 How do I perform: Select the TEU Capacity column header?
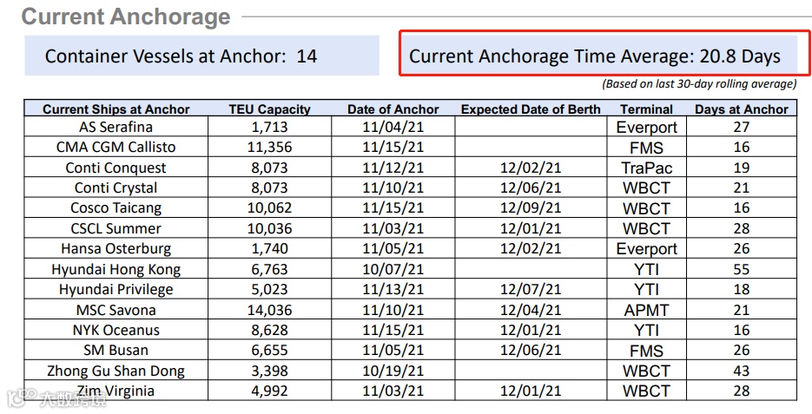tap(269, 109)
